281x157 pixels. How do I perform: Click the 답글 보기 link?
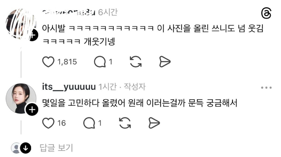pyautogui.click(x=56, y=148)
